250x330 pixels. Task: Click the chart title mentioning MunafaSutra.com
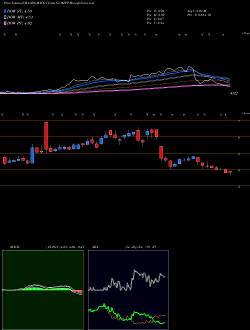pos(49,3)
